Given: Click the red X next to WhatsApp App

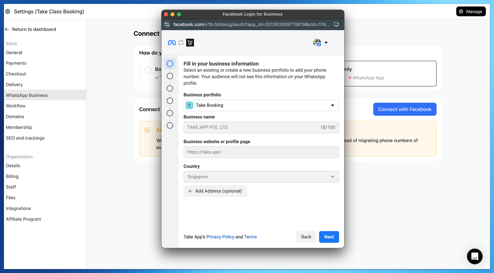Looking at the screenshot, I should click(350, 78).
